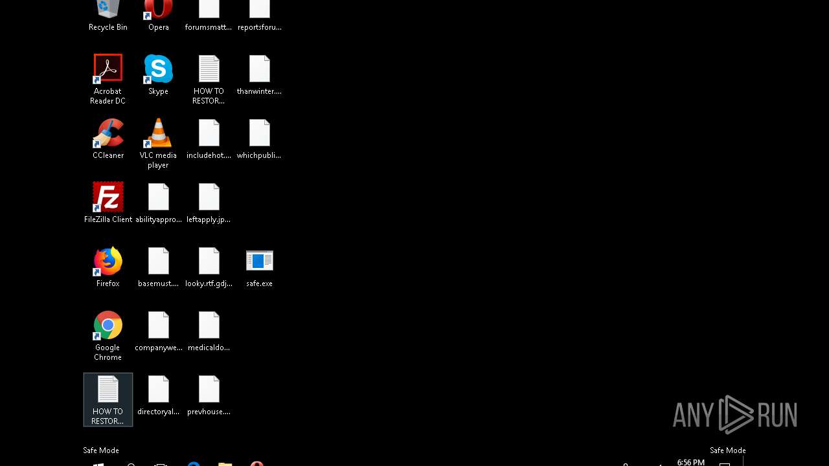Screen dimensions: 829x466
Task: Select the abilityappro... file icon
Action: click(158, 203)
